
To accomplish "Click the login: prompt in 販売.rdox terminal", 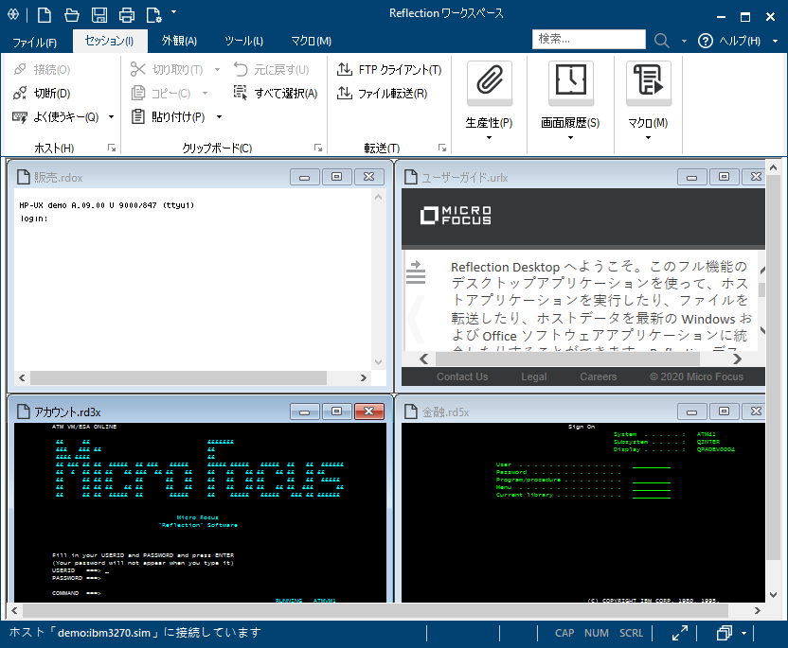I will (x=34, y=219).
